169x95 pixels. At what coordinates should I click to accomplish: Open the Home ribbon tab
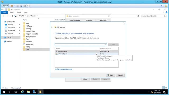(12, 12)
